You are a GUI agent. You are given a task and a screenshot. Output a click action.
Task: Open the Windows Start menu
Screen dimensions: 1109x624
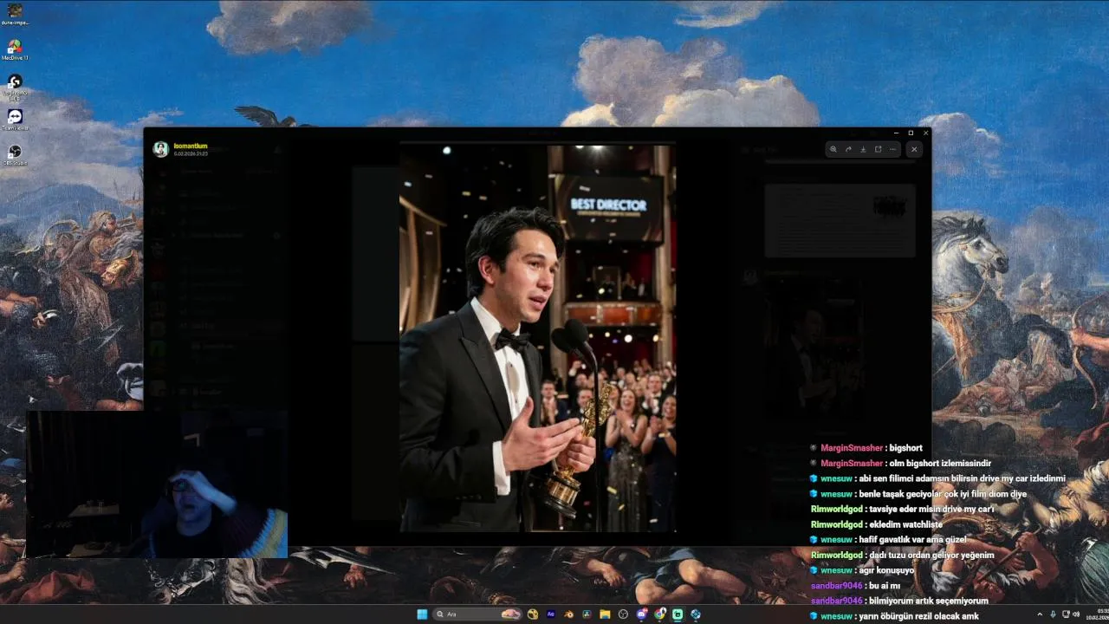(x=422, y=614)
